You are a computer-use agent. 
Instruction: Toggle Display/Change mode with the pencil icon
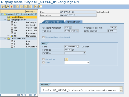[3, 7]
